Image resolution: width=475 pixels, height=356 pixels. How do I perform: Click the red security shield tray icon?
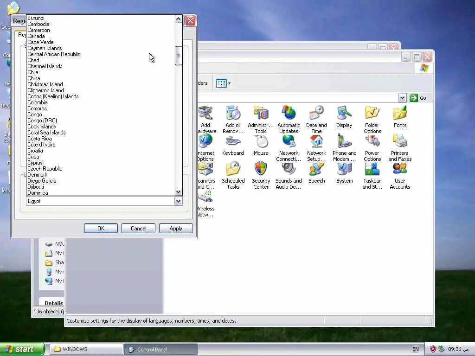[433, 350]
